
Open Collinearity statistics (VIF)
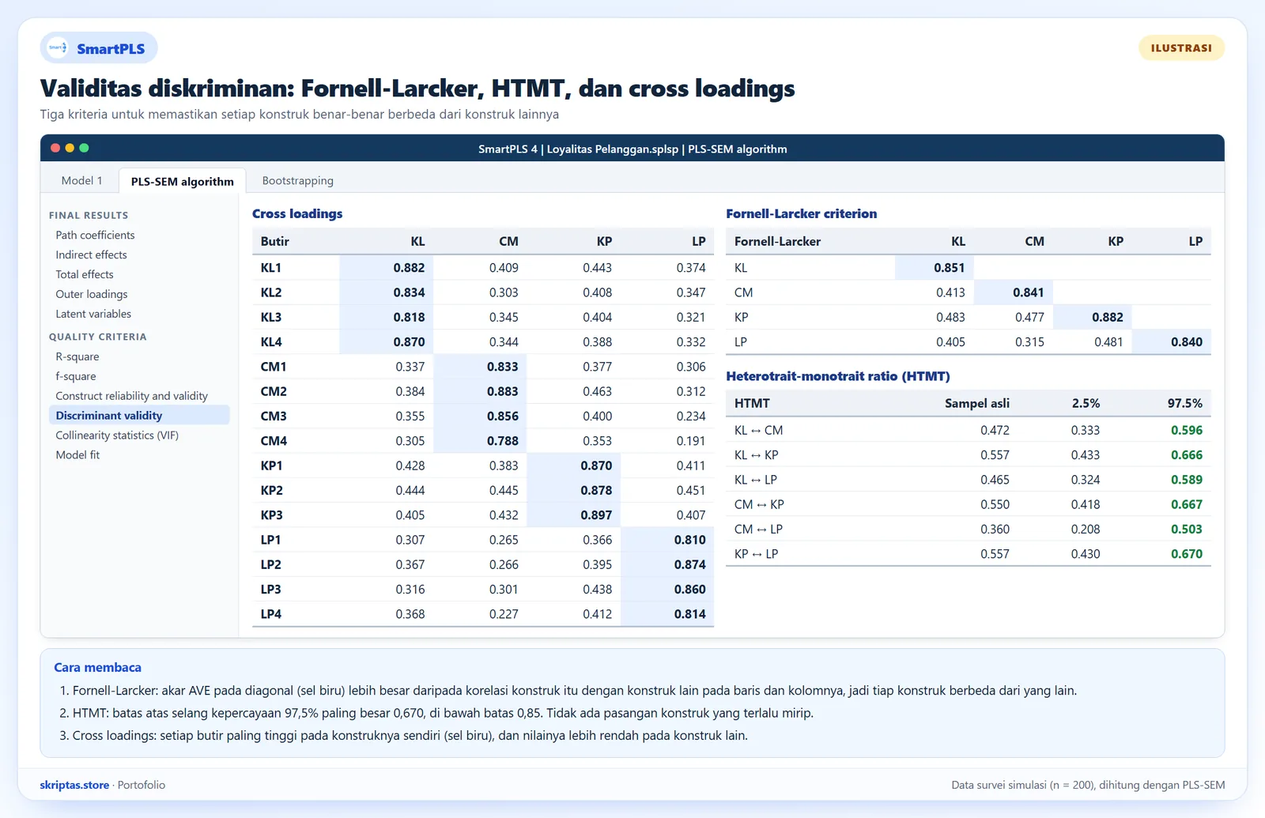[117, 435]
